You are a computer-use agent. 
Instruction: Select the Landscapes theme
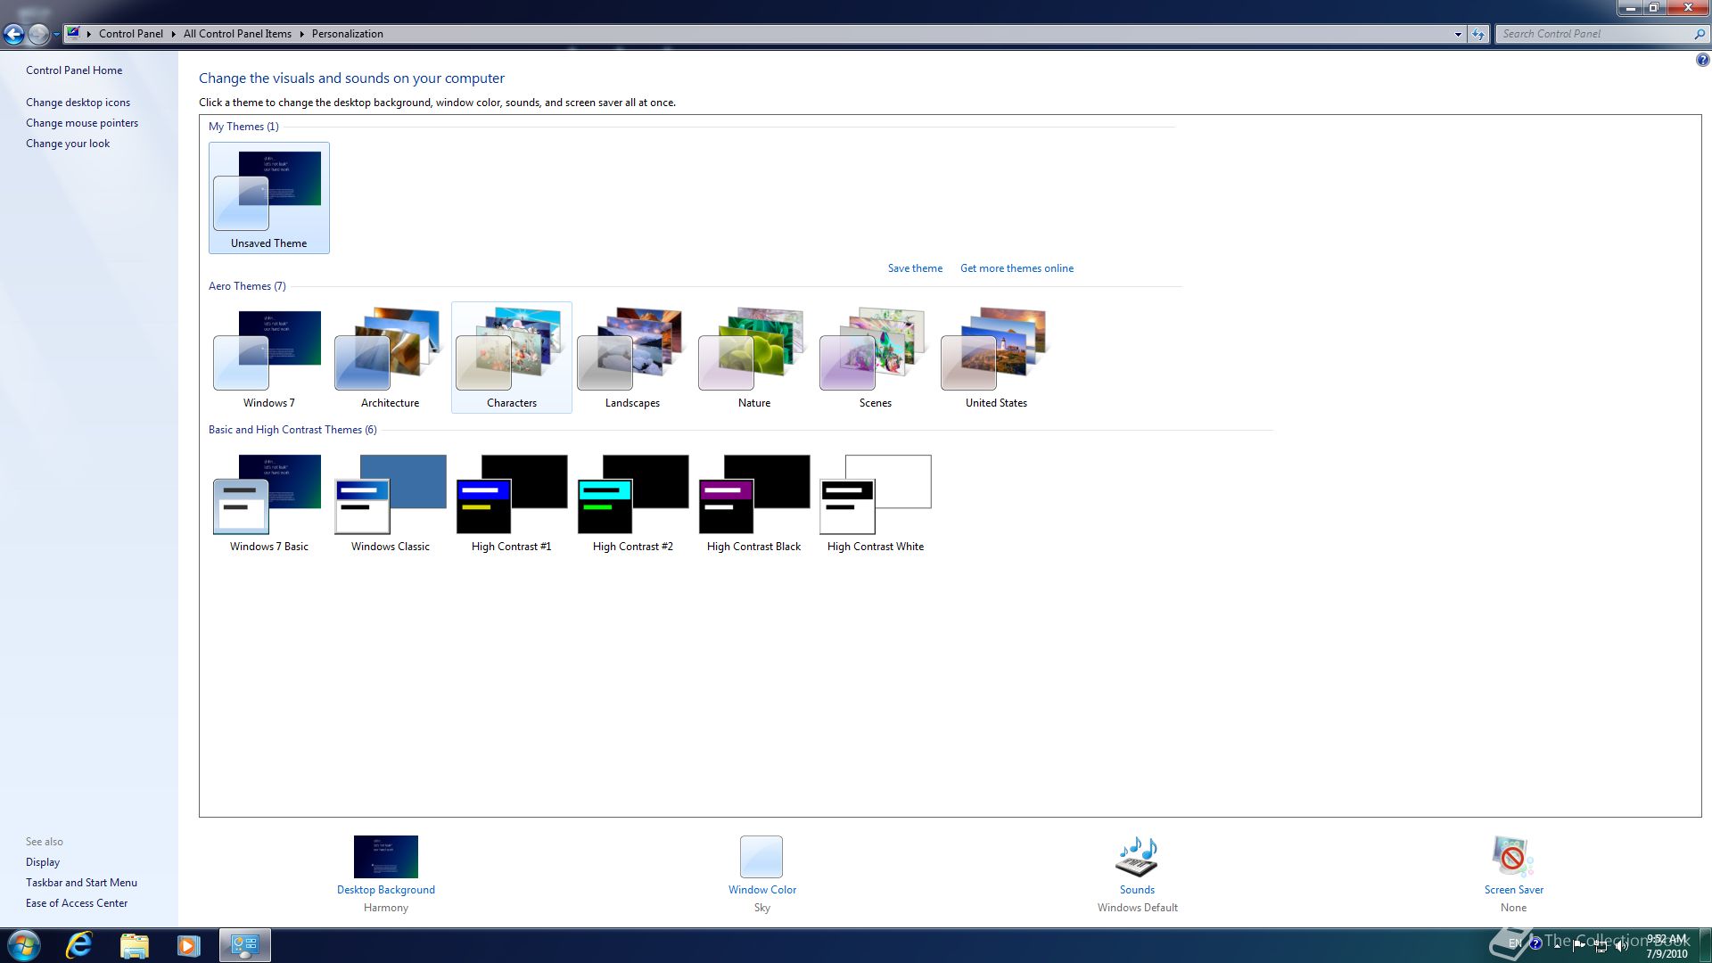coord(632,358)
